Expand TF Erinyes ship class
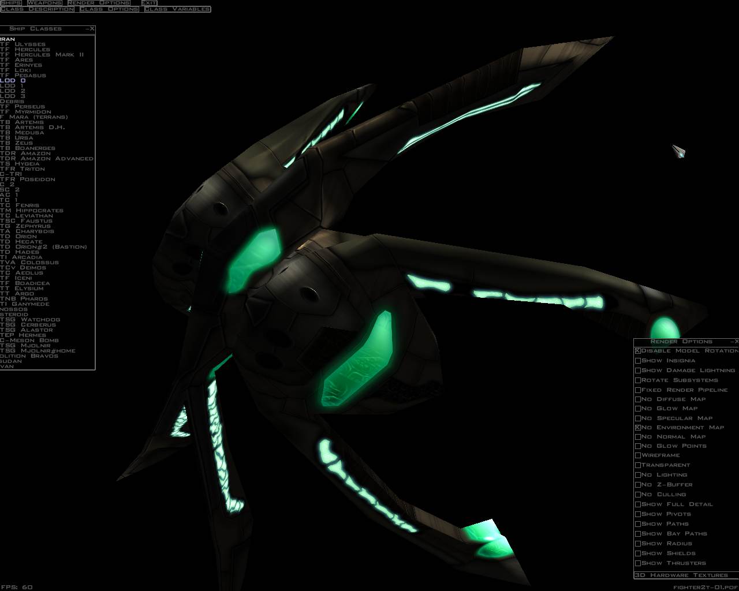The height and width of the screenshot is (591, 739). coord(21,65)
